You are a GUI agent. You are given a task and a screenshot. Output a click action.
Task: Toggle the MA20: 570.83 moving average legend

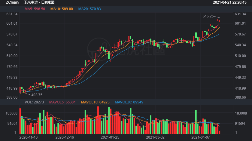point(90,9)
